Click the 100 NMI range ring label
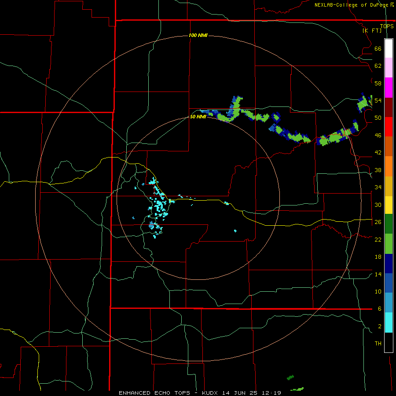Image resolution: width=396 pixels, height=396 pixels. [x=198, y=35]
